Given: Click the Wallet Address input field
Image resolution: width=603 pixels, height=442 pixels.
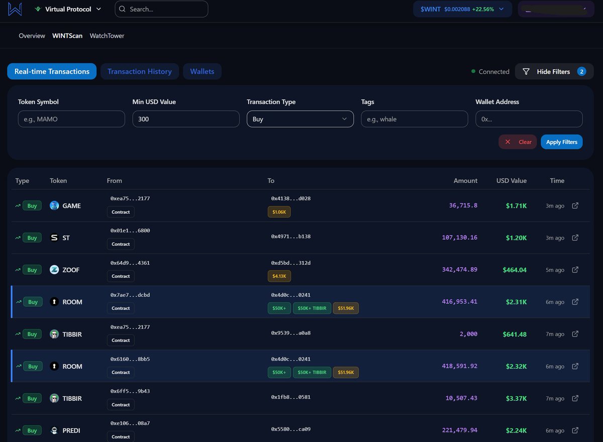Looking at the screenshot, I should click(529, 119).
